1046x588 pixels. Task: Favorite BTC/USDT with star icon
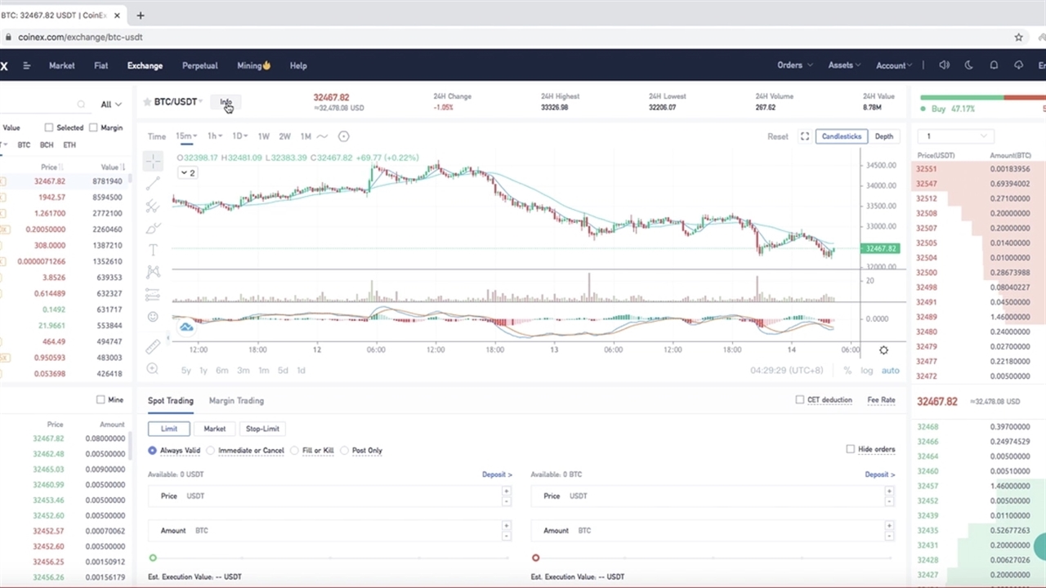tap(147, 102)
